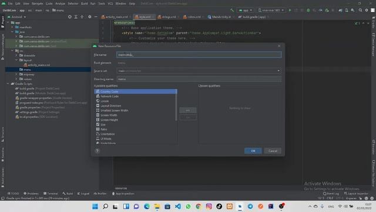Select UI Mode qualifier
This screenshot has height=212, width=376.
coord(136,139)
